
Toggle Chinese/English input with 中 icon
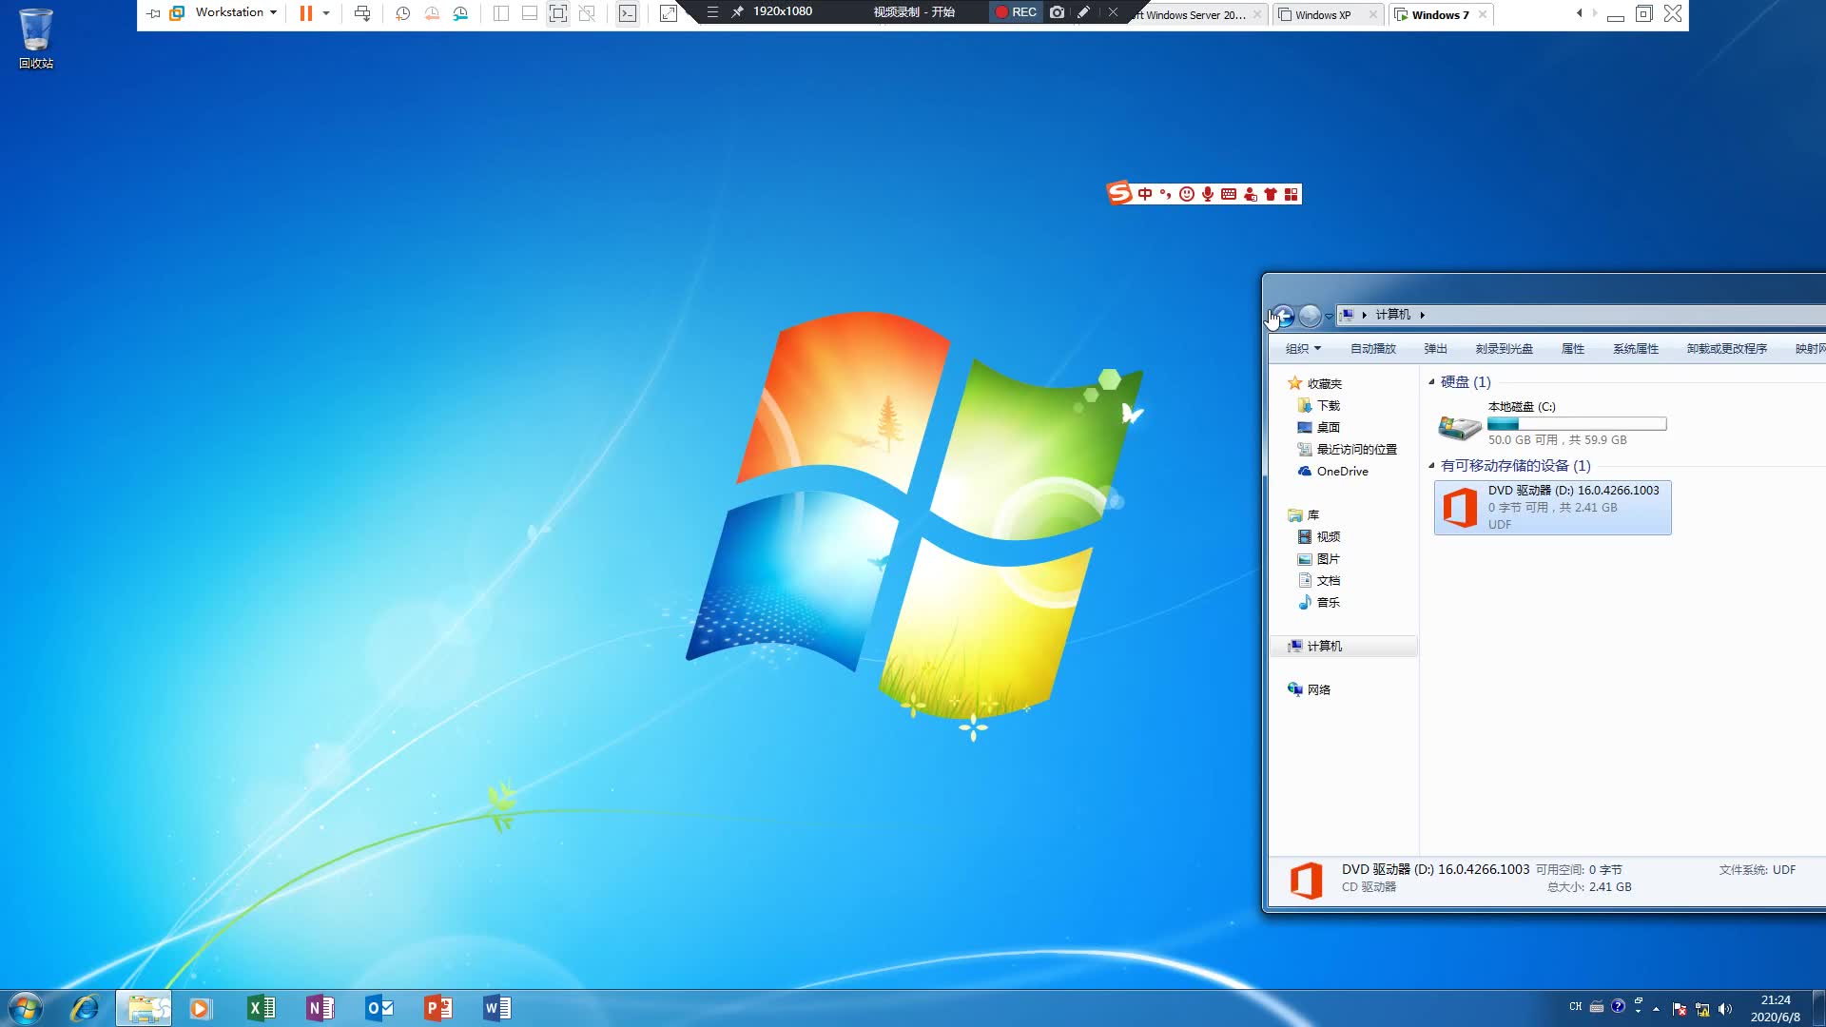1145,193
